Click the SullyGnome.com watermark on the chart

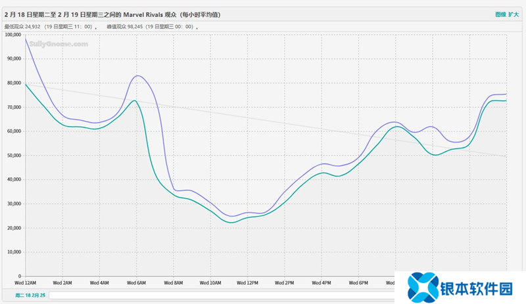pyautogui.click(x=59, y=44)
